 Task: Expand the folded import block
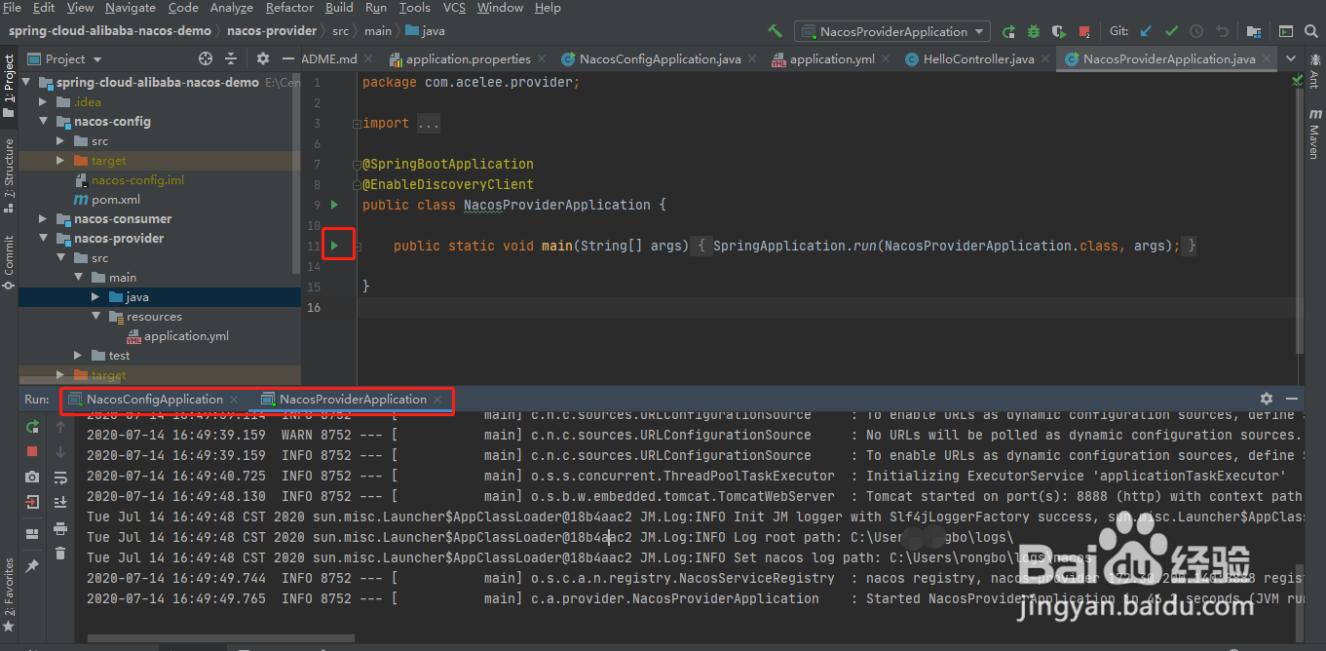(429, 124)
